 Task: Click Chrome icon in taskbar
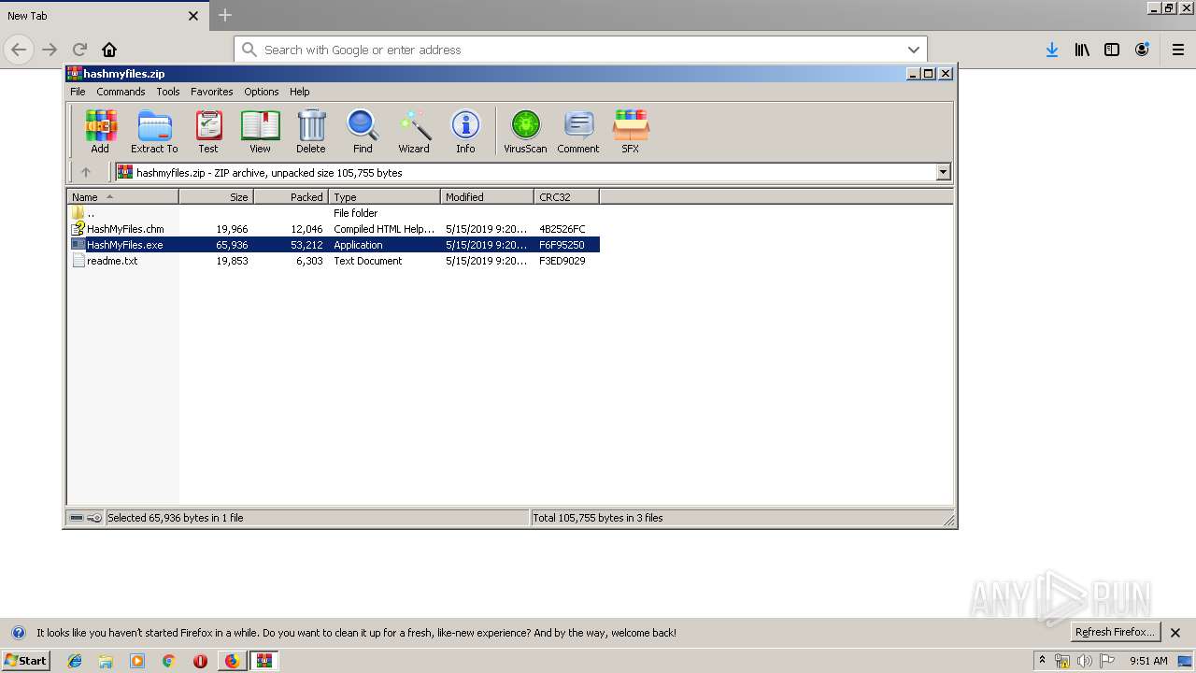coord(169,661)
